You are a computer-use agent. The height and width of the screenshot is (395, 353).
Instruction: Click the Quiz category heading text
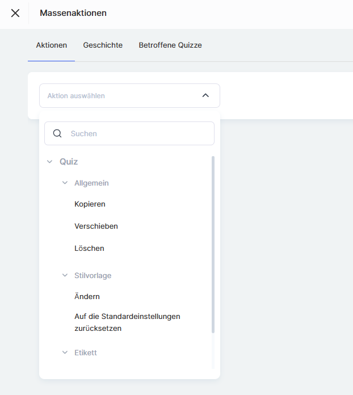tap(69, 162)
